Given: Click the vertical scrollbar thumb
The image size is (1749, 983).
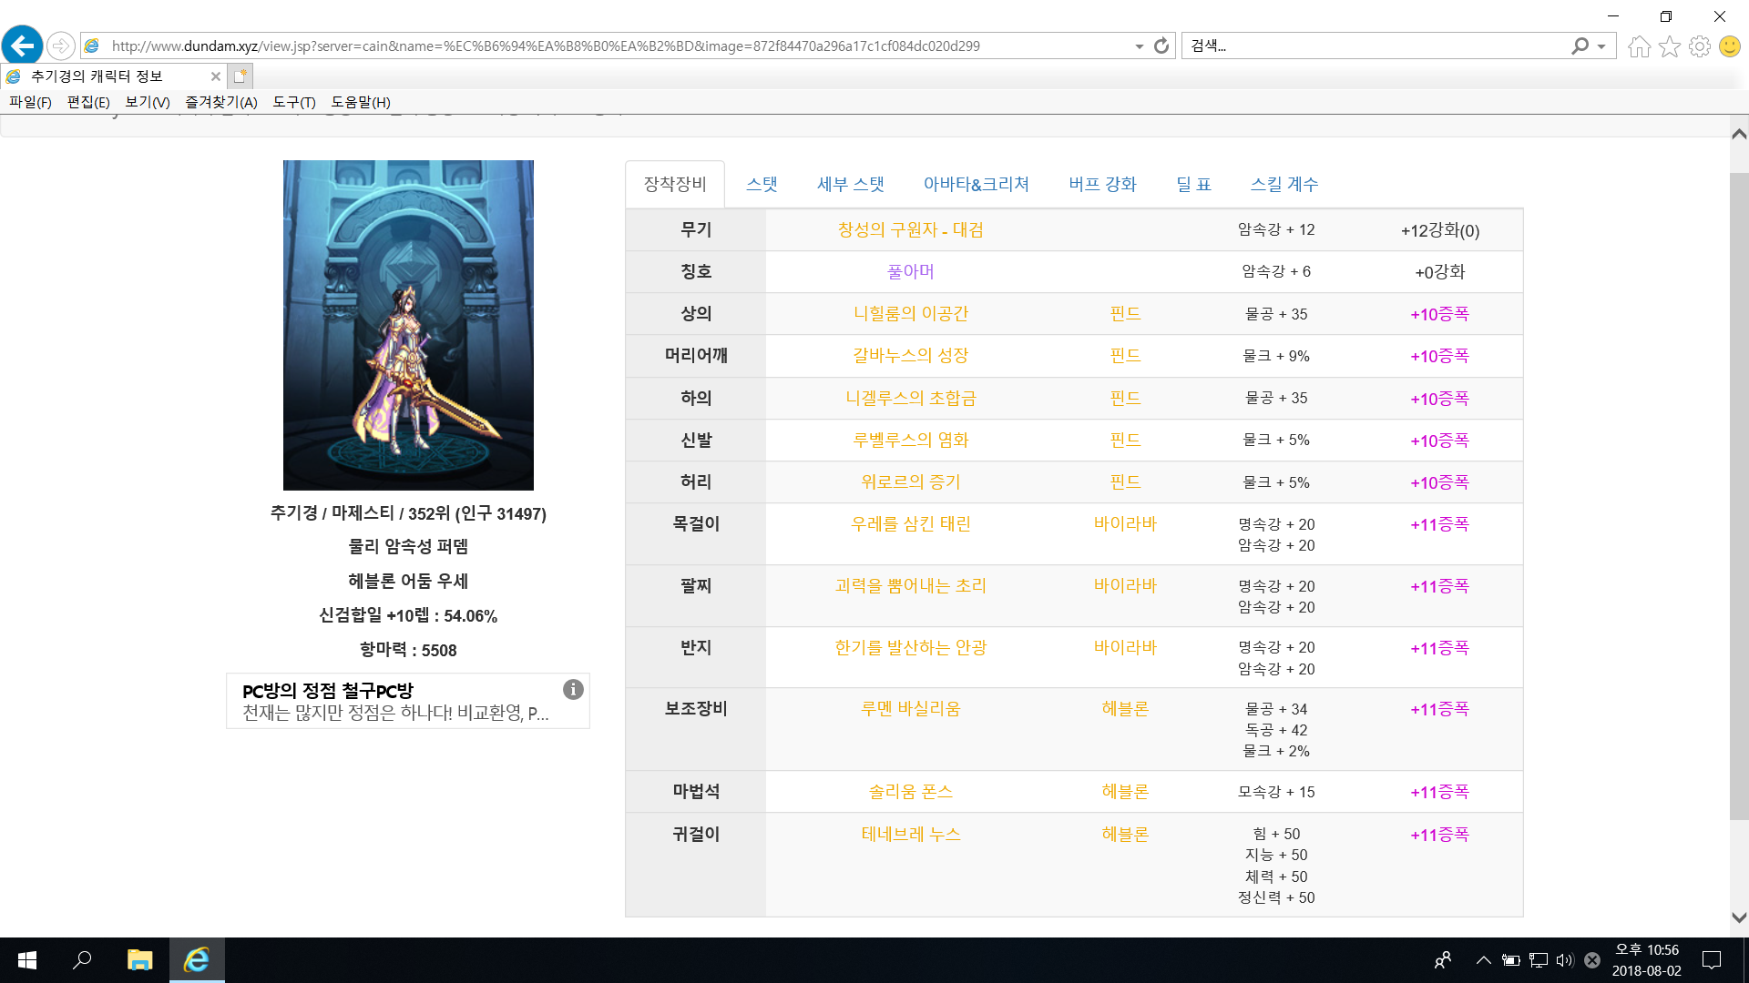Looking at the screenshot, I should pyautogui.click(x=1739, y=496).
